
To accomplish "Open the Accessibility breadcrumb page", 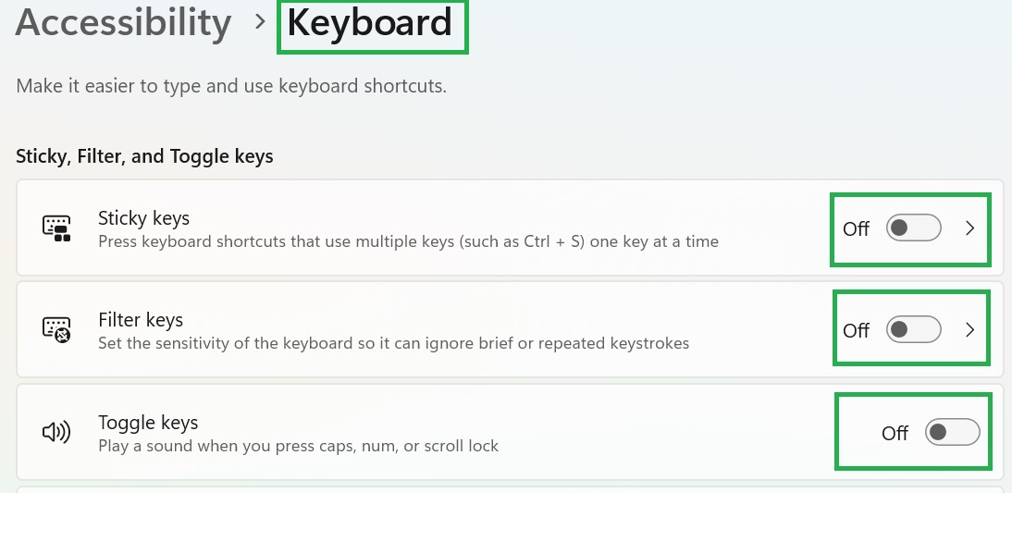I will coord(123,21).
